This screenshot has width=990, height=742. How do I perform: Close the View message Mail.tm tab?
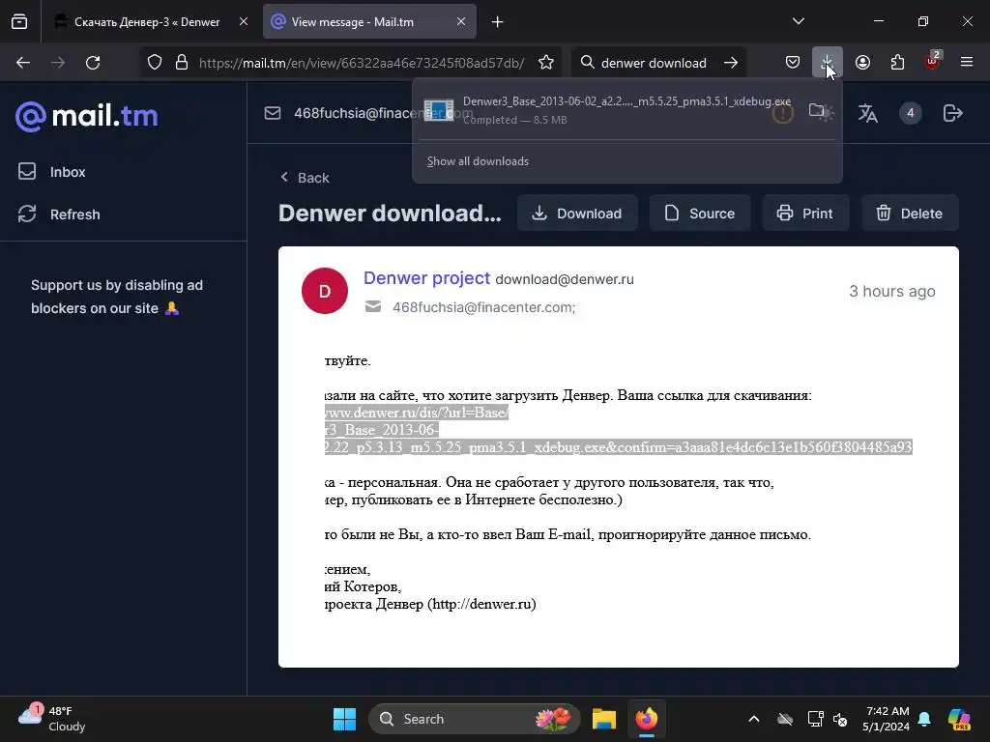[x=461, y=22]
